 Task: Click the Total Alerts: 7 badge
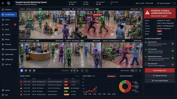pyautogui.click(x=111, y=76)
